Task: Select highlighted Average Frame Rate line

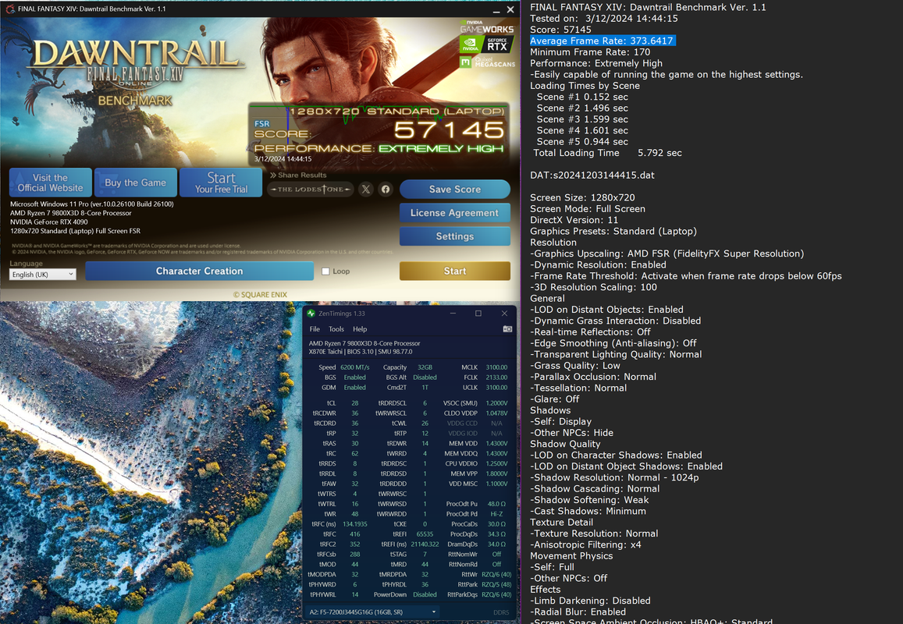Action: pos(602,41)
